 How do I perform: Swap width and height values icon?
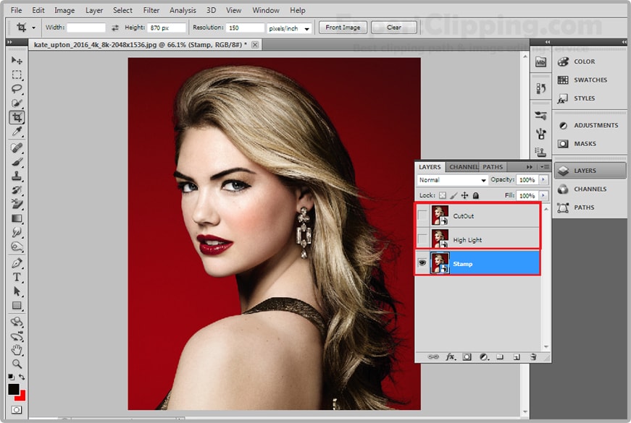[114, 27]
